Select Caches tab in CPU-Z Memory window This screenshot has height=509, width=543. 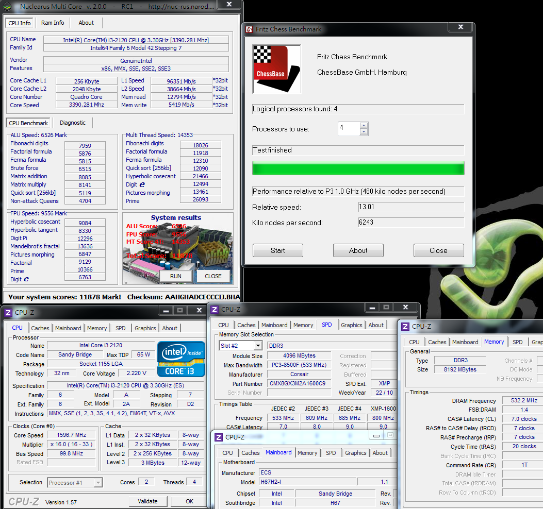coord(437,342)
